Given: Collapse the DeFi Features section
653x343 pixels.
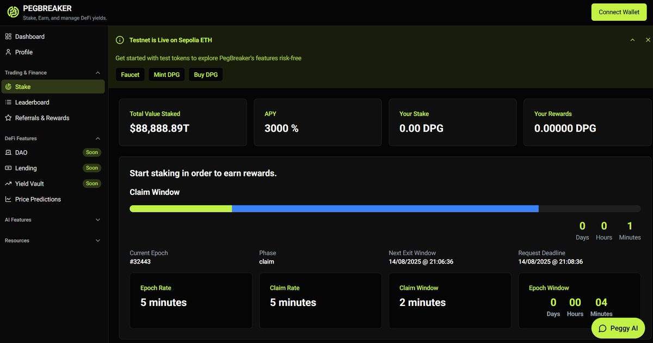Looking at the screenshot, I should coord(98,138).
